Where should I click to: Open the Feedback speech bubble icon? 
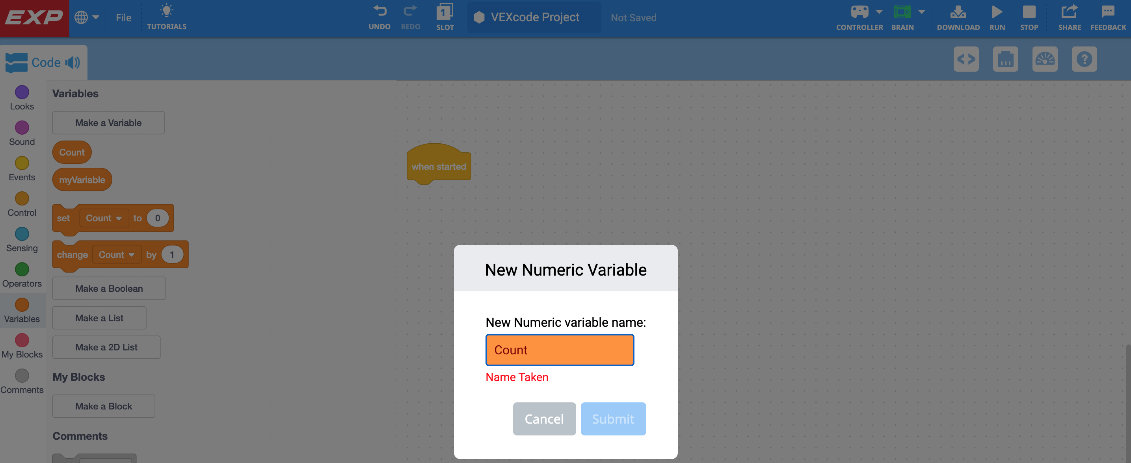point(1107,12)
